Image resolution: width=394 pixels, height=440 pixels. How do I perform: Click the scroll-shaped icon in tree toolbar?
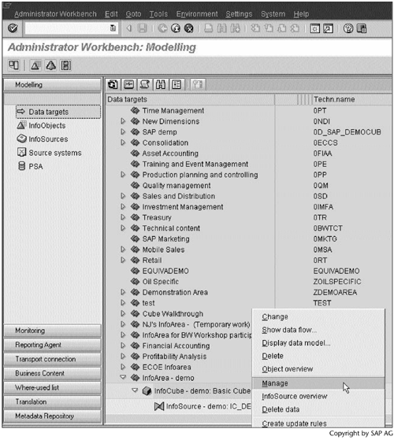coord(145,84)
